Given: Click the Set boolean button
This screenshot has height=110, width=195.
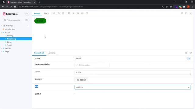Looking at the screenshot, I should click(81, 80).
